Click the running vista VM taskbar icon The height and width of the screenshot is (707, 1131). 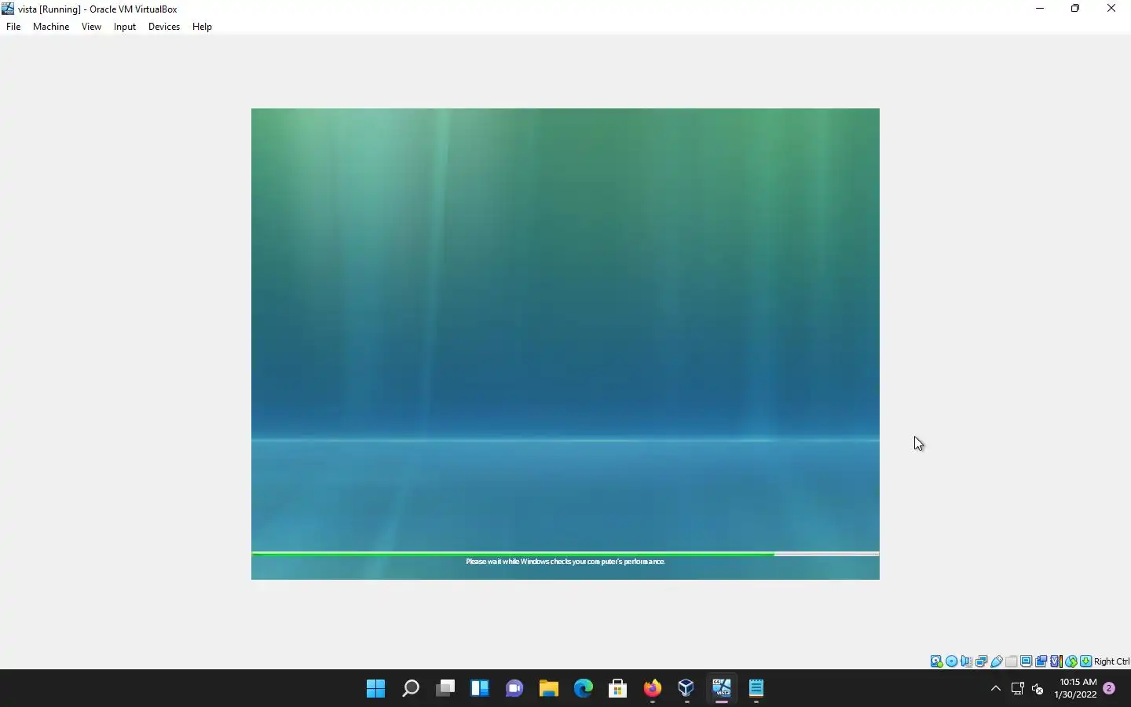(x=722, y=689)
